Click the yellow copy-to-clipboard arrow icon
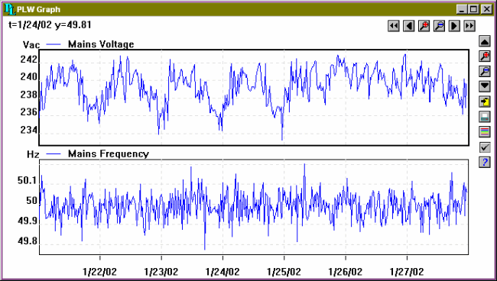 [485, 102]
